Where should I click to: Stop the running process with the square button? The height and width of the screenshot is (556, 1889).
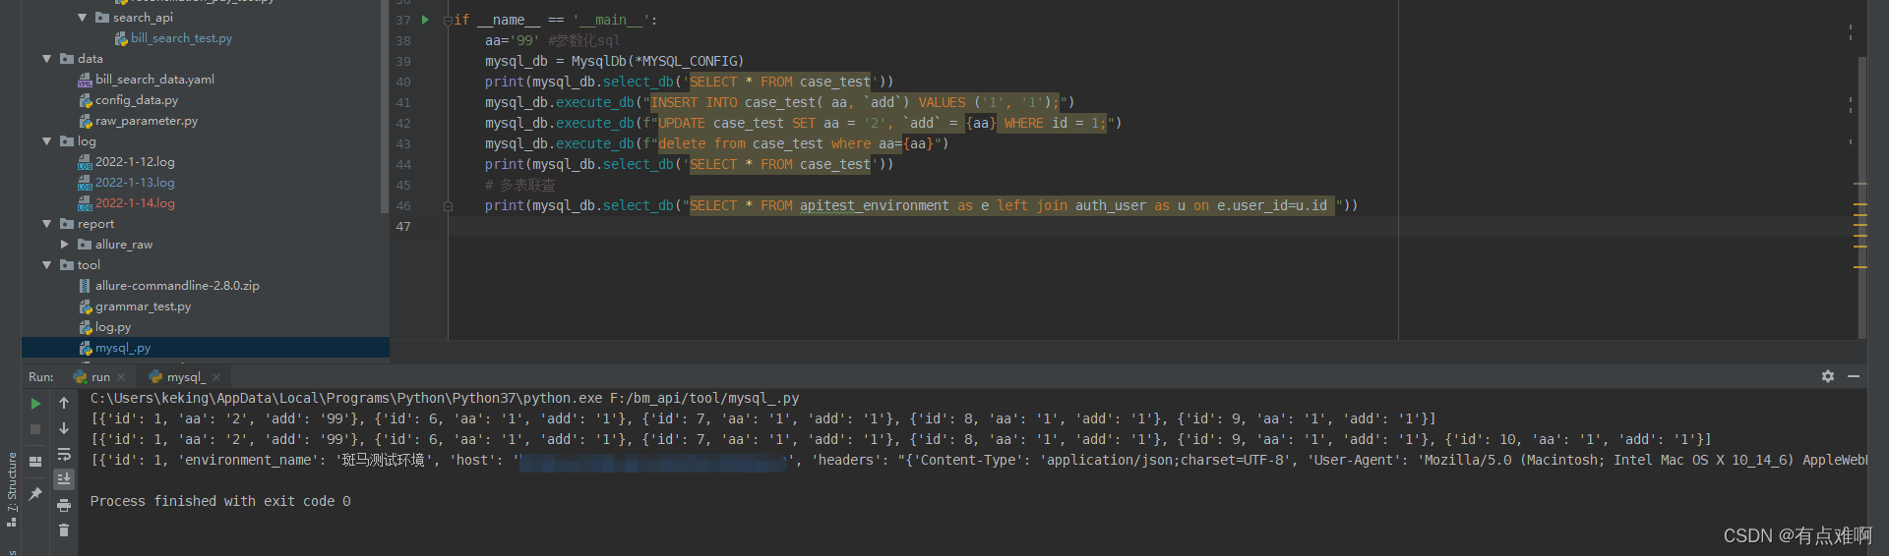[35, 429]
